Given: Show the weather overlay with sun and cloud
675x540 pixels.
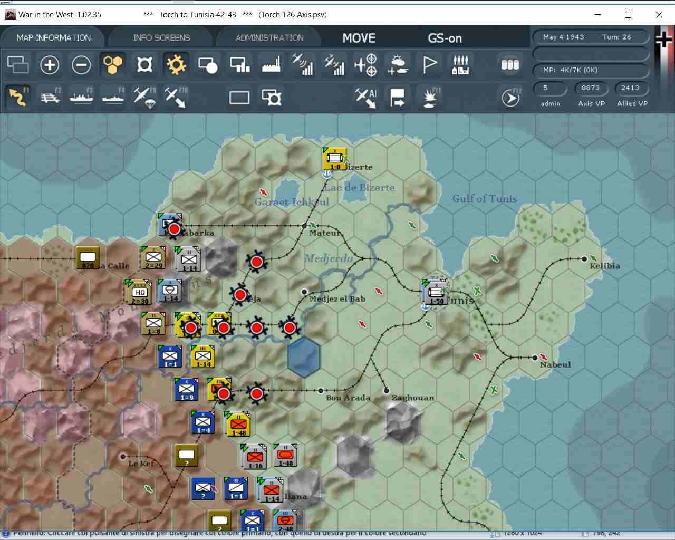Looking at the screenshot, I should click(x=398, y=65).
